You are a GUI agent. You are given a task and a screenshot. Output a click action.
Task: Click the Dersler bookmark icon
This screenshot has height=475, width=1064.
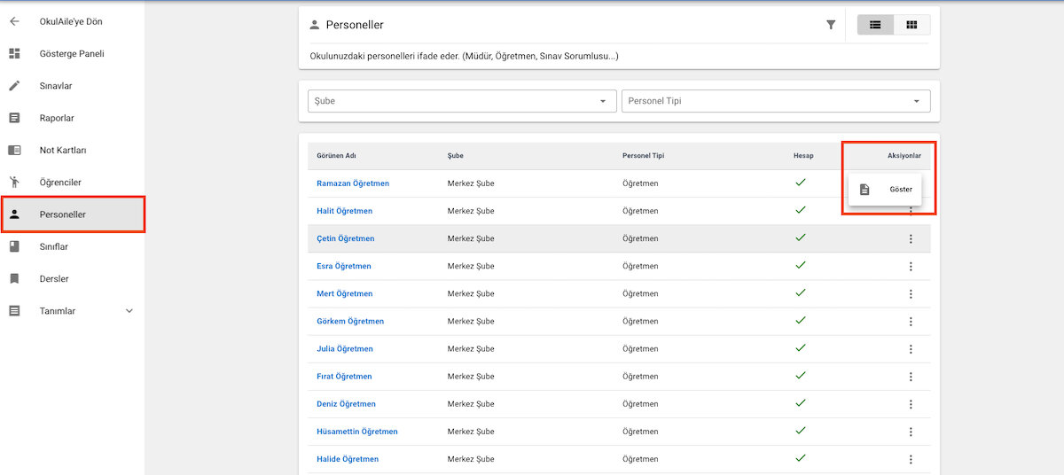point(14,278)
